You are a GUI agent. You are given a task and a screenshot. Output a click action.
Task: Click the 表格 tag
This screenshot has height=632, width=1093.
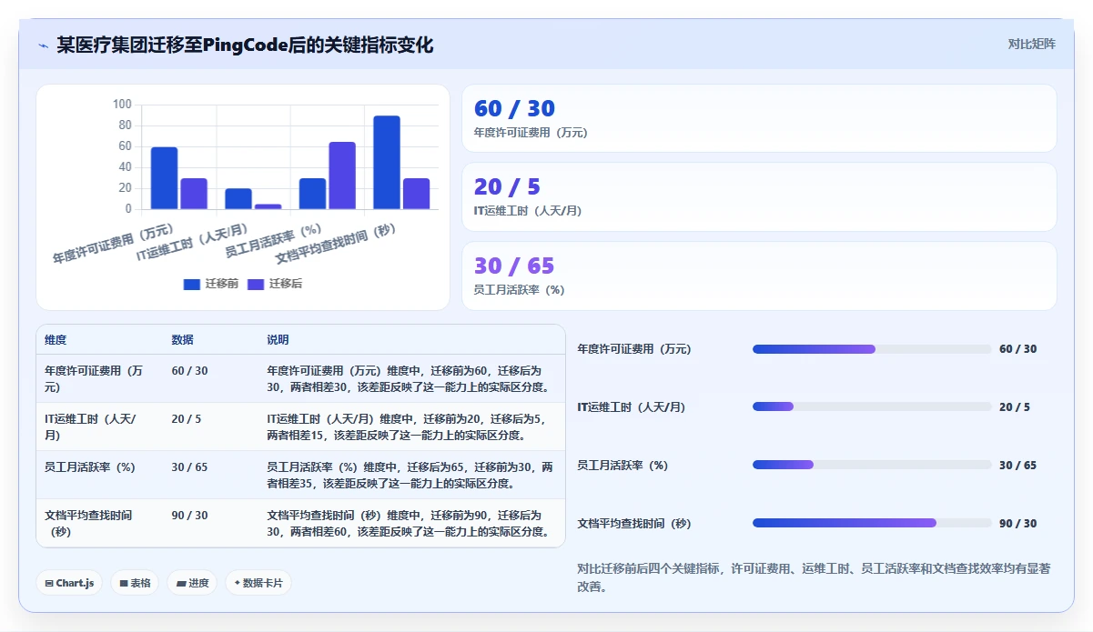tap(135, 583)
